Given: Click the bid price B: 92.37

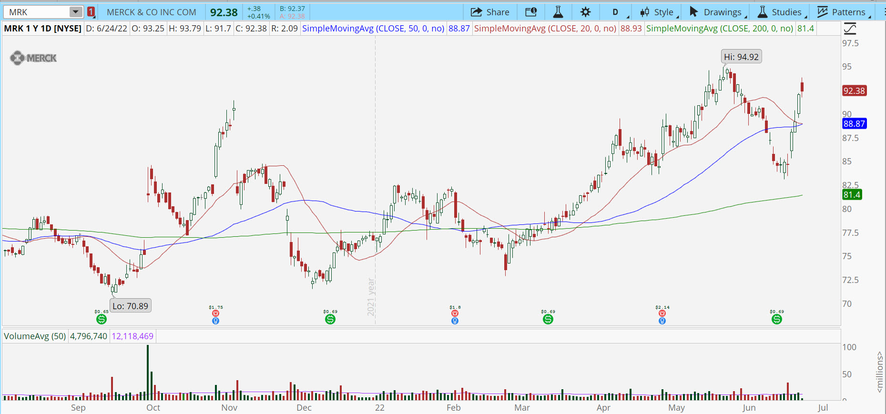Looking at the screenshot, I should pyautogui.click(x=292, y=9).
